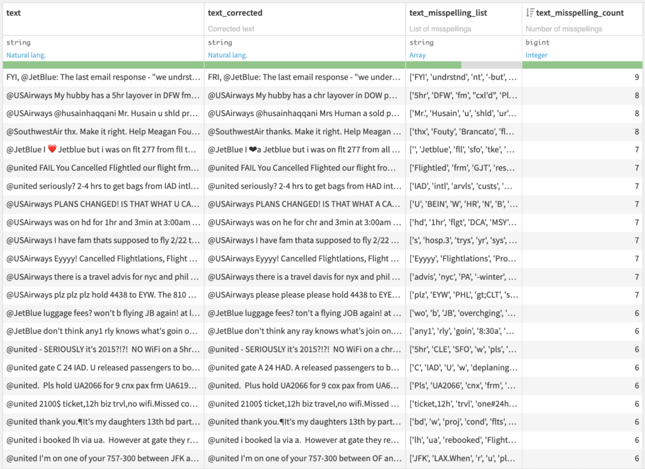Click the 'Corrected text' column description
Viewport: 645px width, 469px height.
pyautogui.click(x=231, y=29)
